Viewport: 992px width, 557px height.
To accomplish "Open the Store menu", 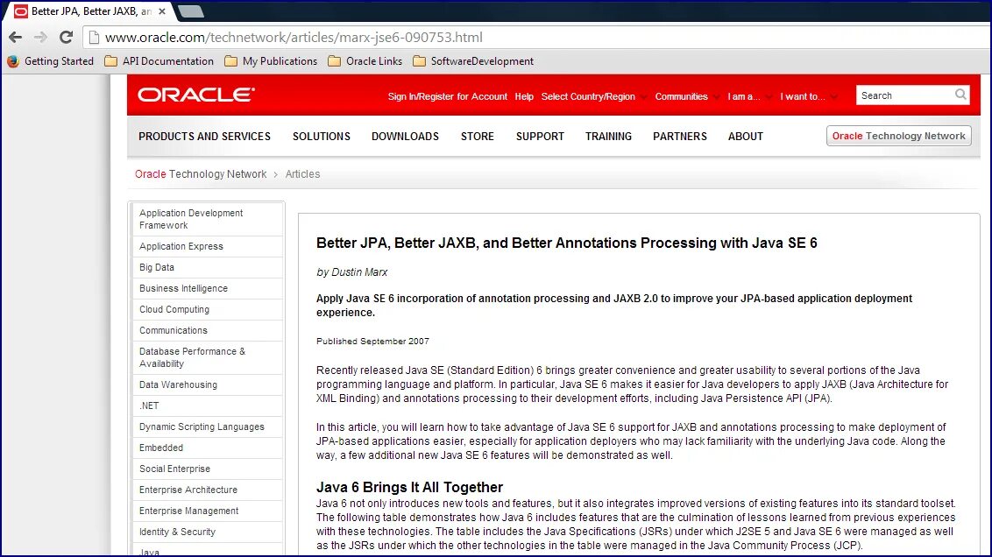I will click(477, 137).
